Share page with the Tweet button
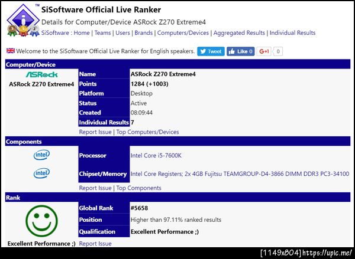The image size is (355, 259). (211, 51)
